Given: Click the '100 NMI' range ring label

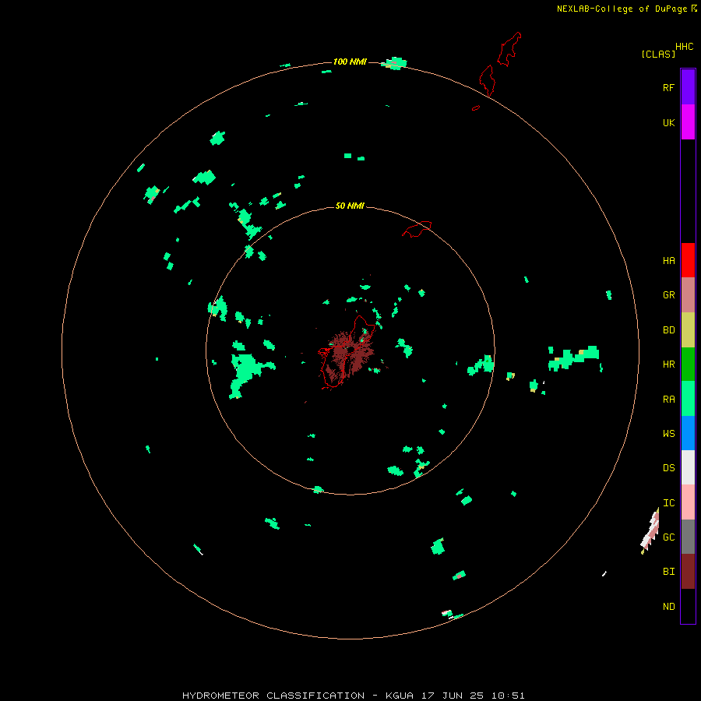Looking at the screenshot, I should pos(350,62).
